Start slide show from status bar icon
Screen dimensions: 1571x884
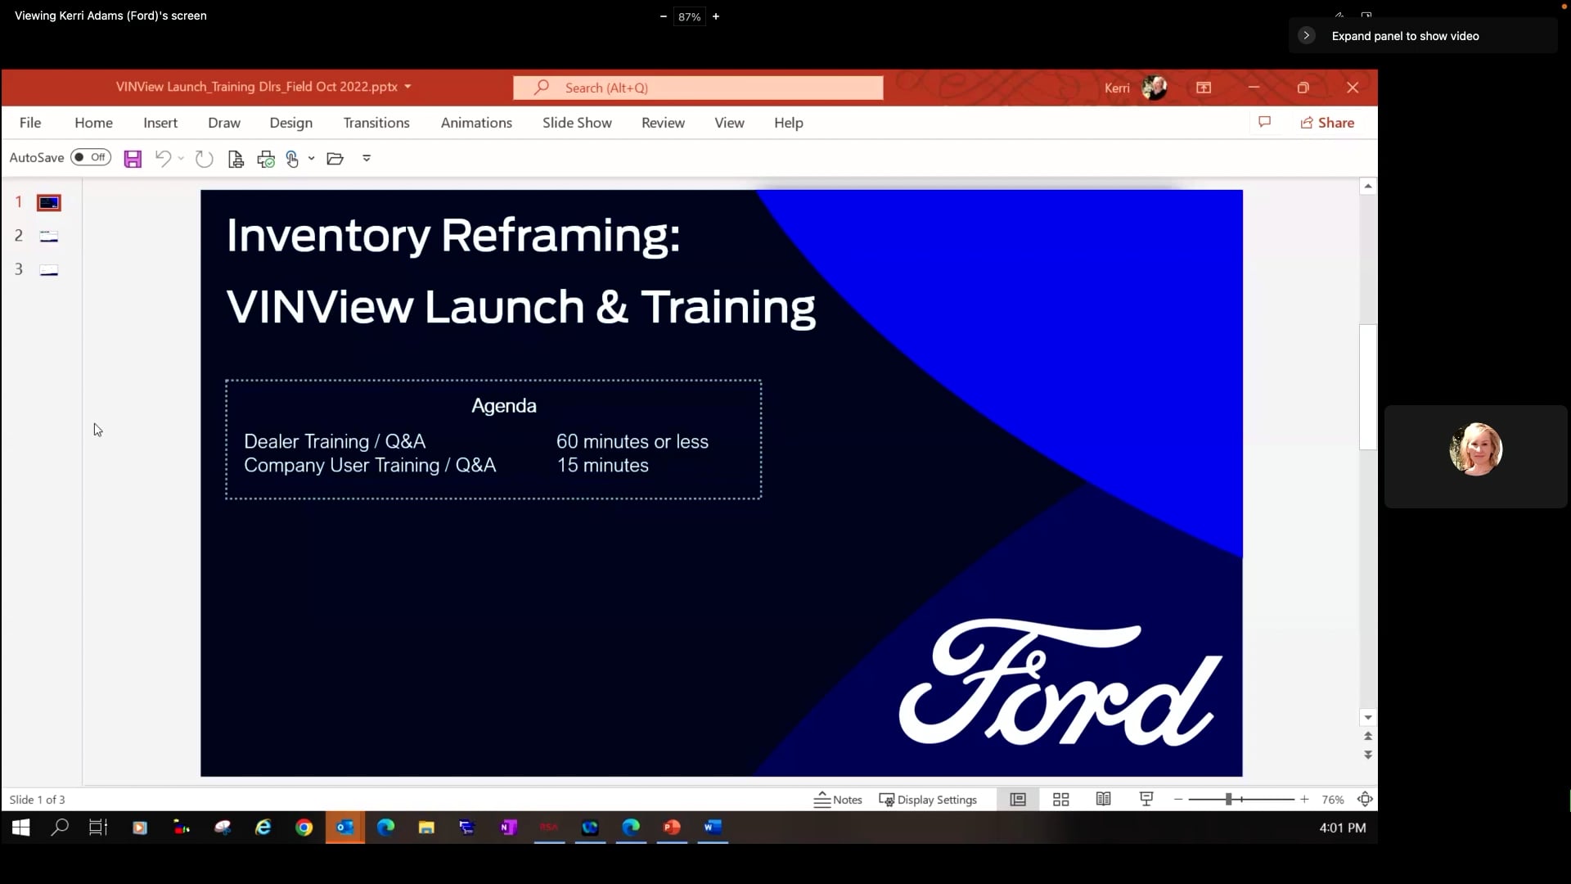tap(1146, 800)
